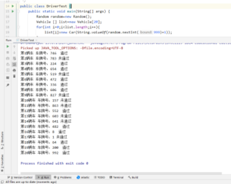
Task: Click the 'Run' panel title label
Action: tap(9, 40)
